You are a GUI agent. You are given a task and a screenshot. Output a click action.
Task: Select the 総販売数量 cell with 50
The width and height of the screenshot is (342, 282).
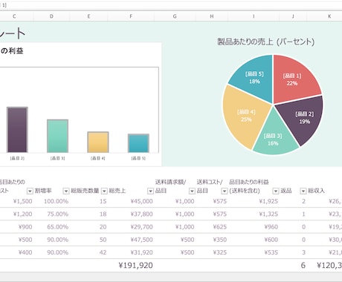click(88, 240)
